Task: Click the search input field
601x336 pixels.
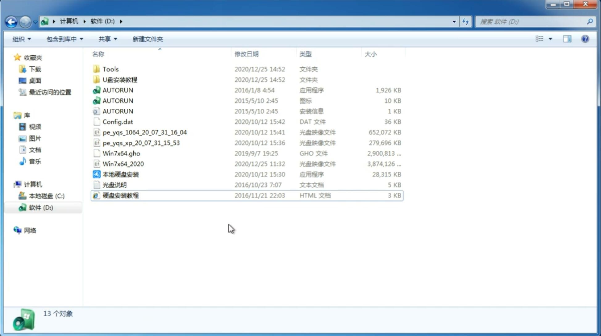Action: click(x=532, y=22)
